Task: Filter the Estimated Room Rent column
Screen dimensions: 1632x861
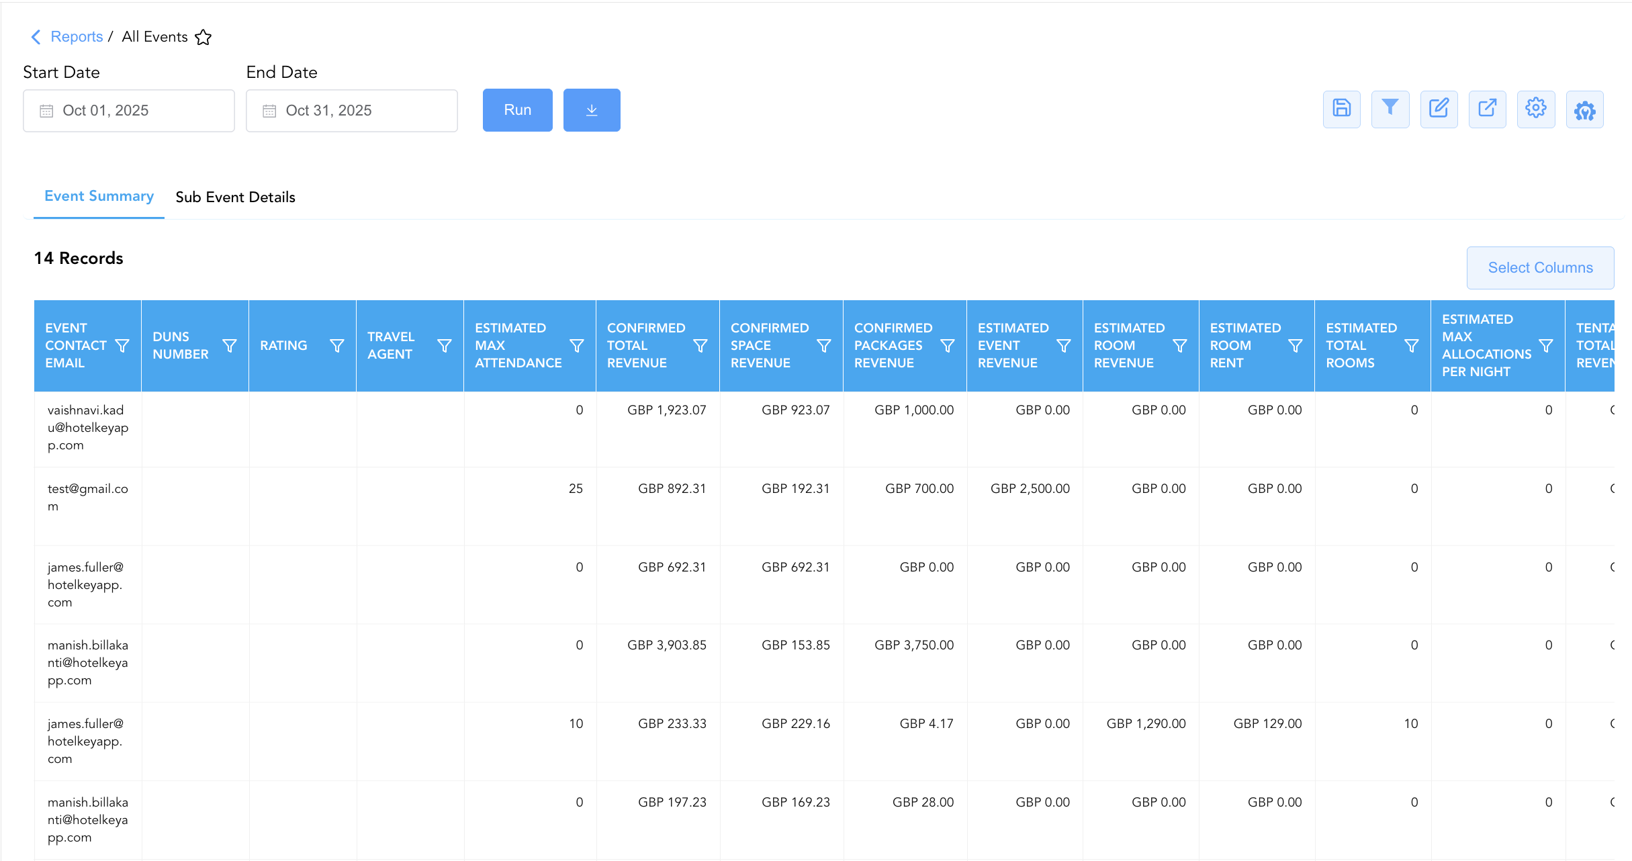Action: [x=1296, y=345]
